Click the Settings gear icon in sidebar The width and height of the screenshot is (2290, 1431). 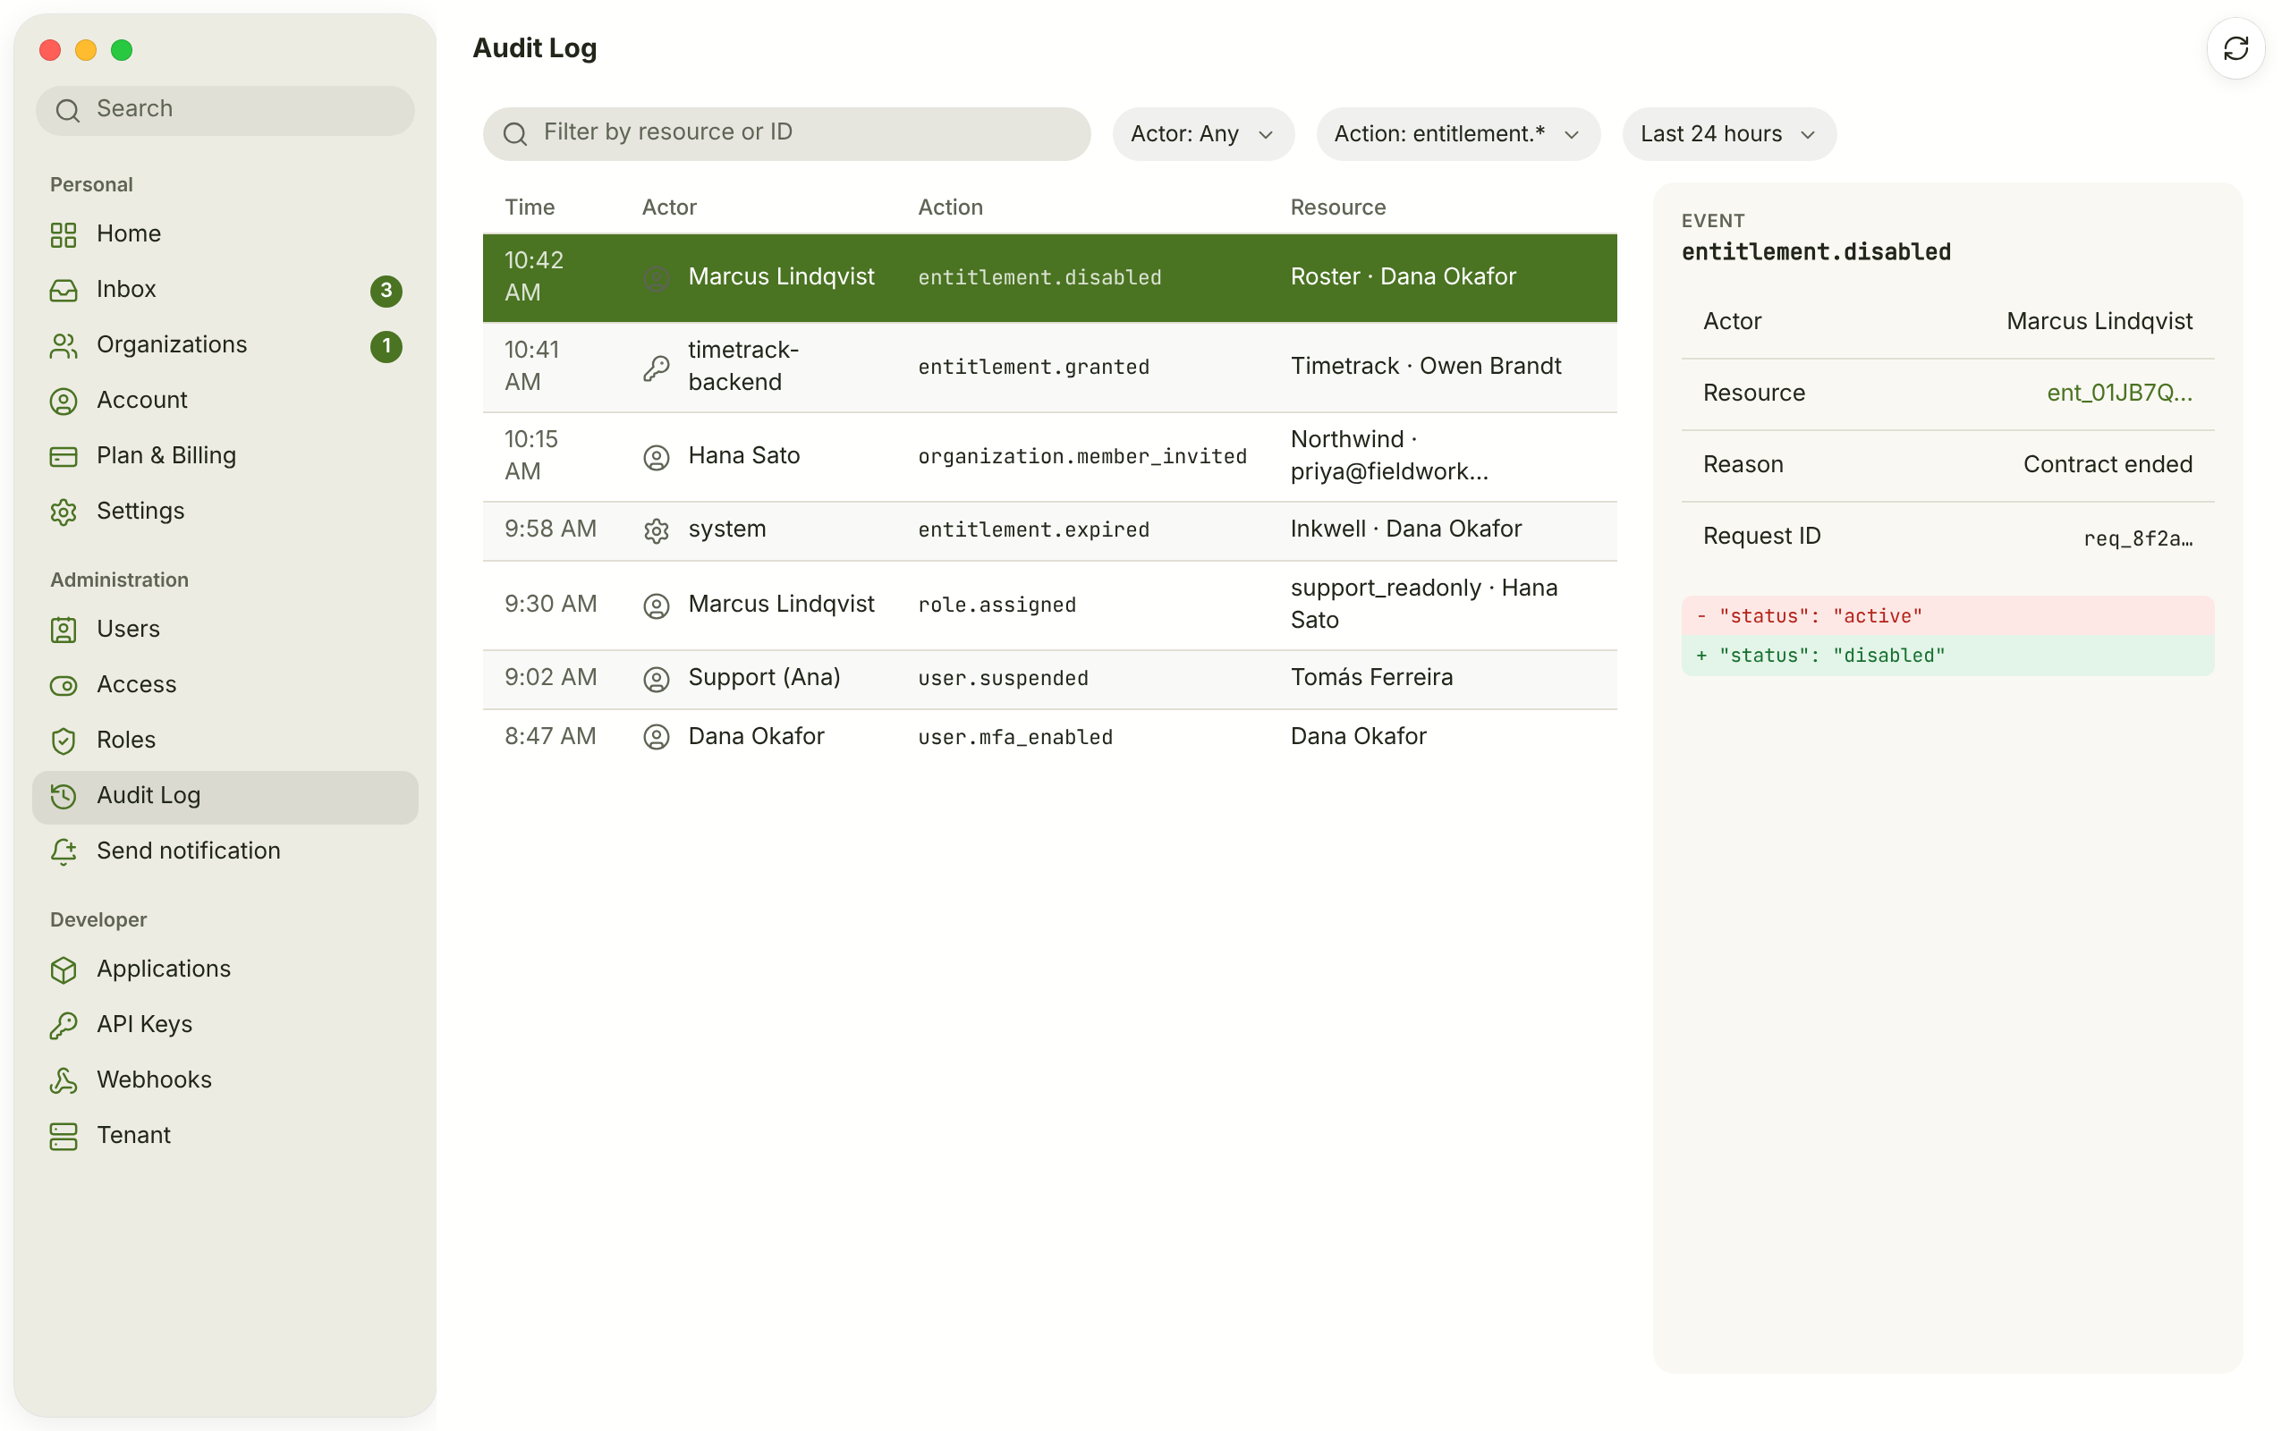tap(64, 512)
